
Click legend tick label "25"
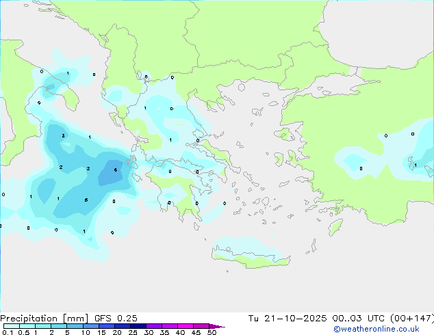(x=133, y=332)
